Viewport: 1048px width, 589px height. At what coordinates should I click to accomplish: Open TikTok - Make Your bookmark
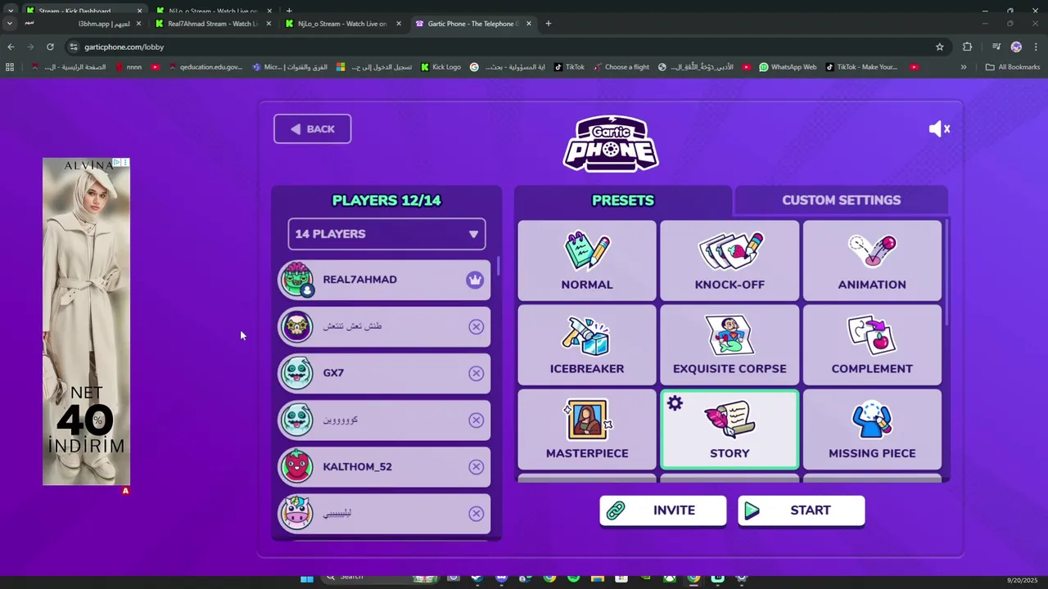point(861,67)
